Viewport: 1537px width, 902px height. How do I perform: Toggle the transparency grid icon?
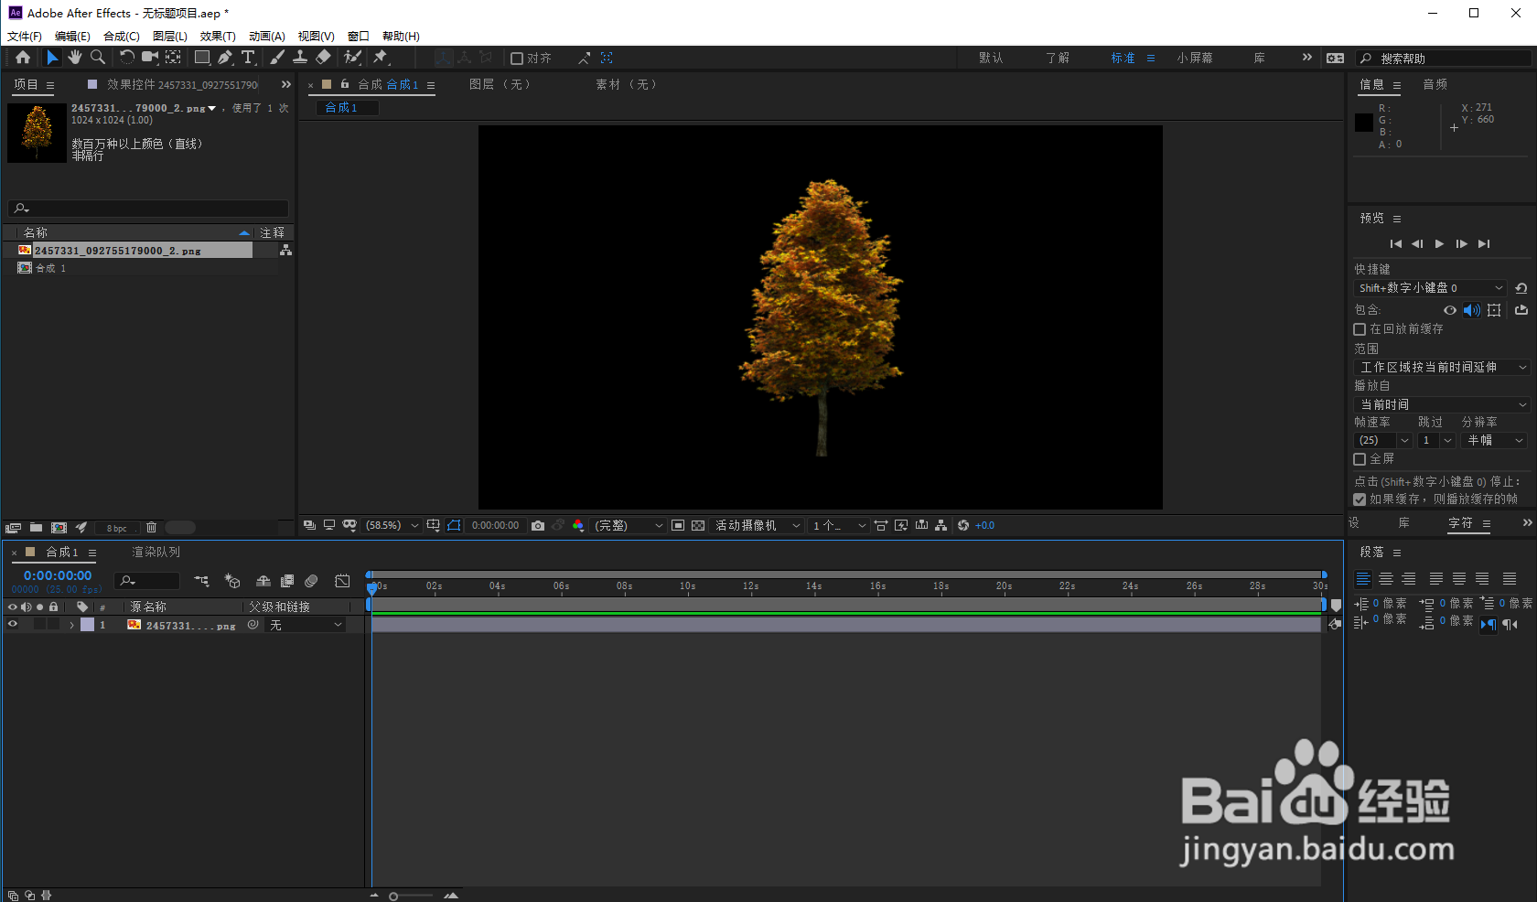coord(698,526)
